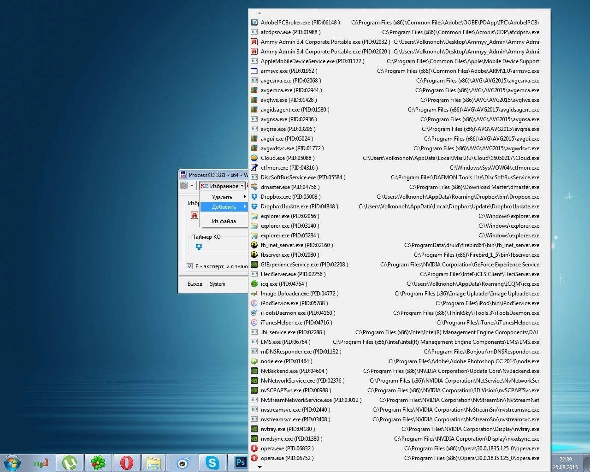Viewport: 590px width, 472px height.
Task: Select mDNSResponder.exe (PID:01132)
Action: [x=399, y=351]
